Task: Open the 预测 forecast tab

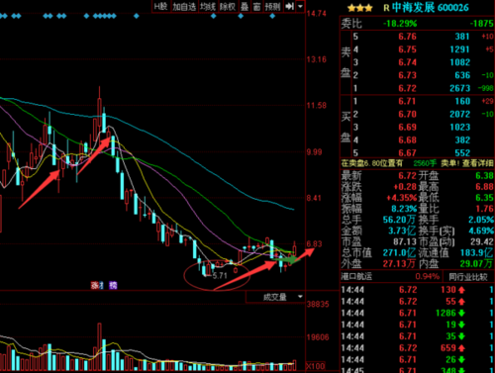Action: tap(272, 6)
